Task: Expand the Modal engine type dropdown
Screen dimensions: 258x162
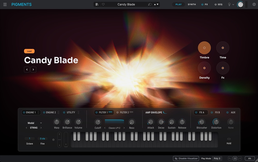Action: [41, 123]
